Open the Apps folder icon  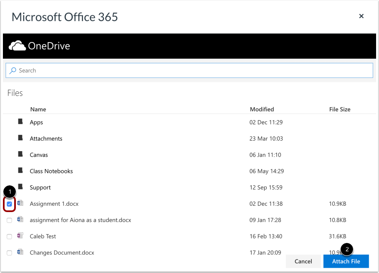(x=20, y=122)
